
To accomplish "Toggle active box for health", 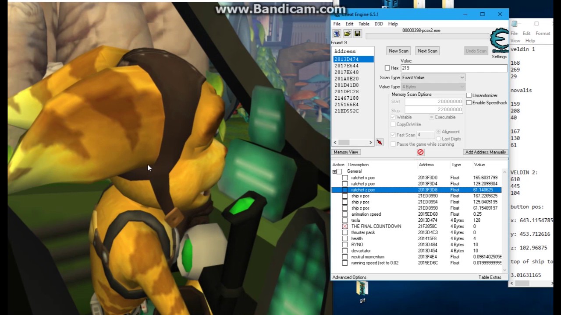I will click(345, 238).
